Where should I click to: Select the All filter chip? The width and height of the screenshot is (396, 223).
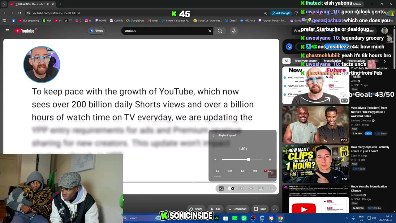[286, 61]
